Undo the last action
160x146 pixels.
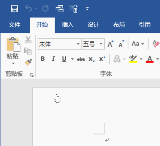[x=29, y=9]
